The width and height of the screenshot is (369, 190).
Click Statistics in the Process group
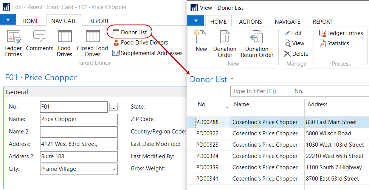click(x=334, y=43)
